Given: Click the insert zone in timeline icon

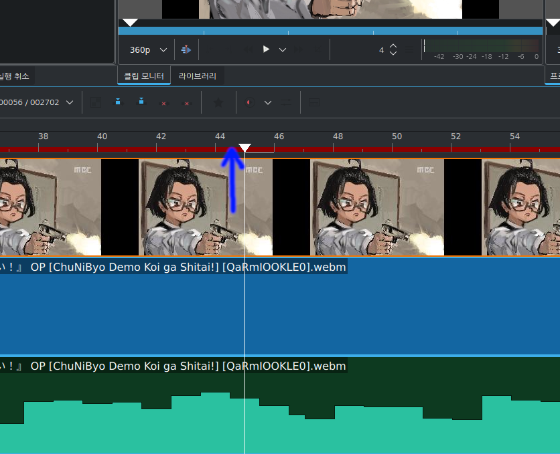Looking at the screenshot, I should [x=186, y=50].
